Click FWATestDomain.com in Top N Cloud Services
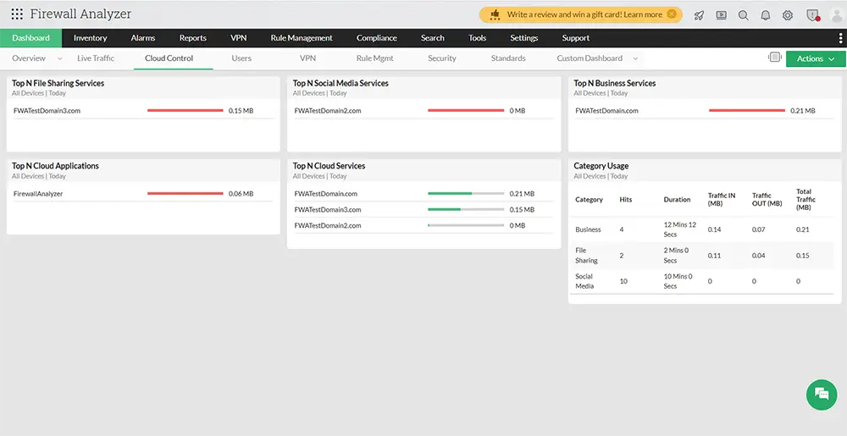The height and width of the screenshot is (436, 847). pos(326,194)
